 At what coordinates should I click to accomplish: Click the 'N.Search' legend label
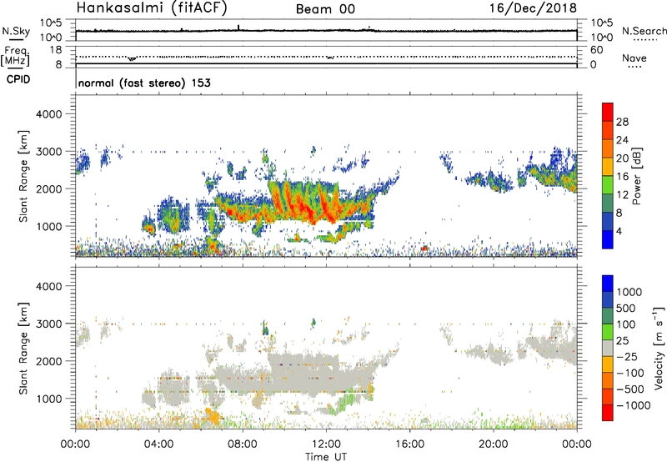pos(644,31)
